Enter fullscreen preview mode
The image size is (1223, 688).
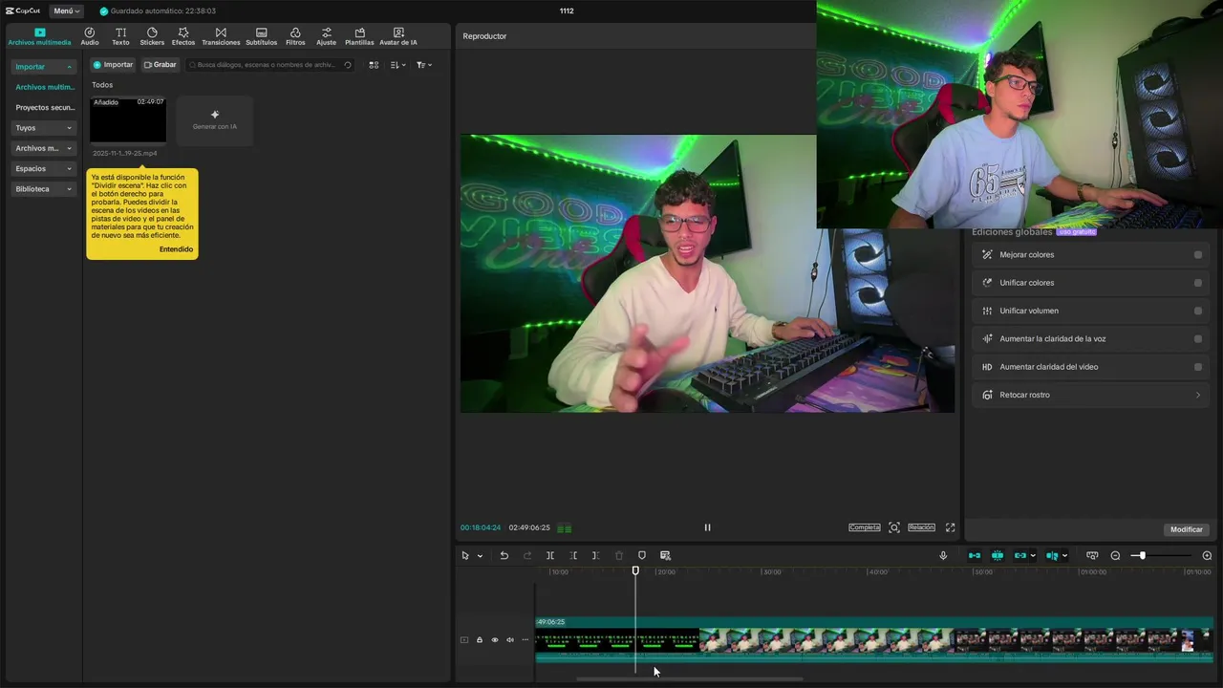[x=950, y=527]
